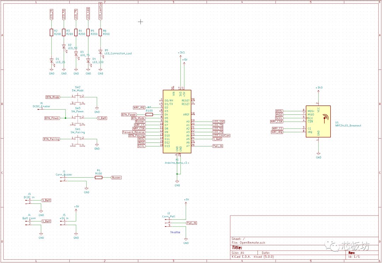Click the BTN_Power label left of SW3
This screenshot has height=263, width=382.
[x=52, y=118]
